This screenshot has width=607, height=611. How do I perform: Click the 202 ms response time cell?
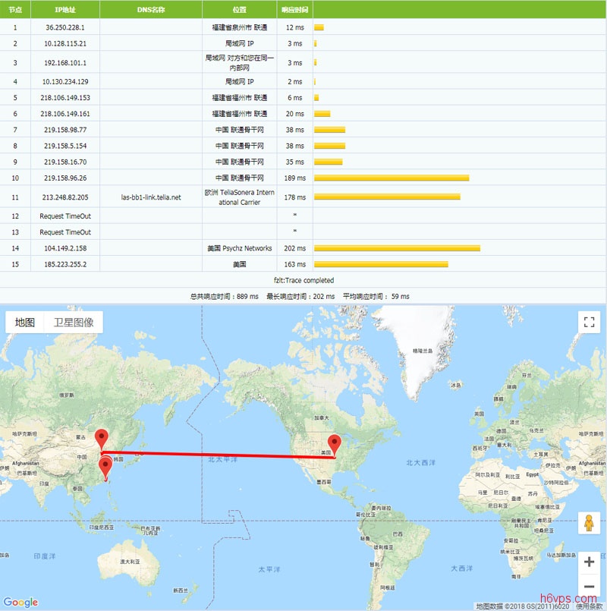click(x=295, y=248)
